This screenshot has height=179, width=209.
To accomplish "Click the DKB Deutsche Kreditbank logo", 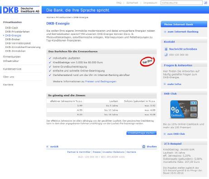I will [x=21, y=10].
